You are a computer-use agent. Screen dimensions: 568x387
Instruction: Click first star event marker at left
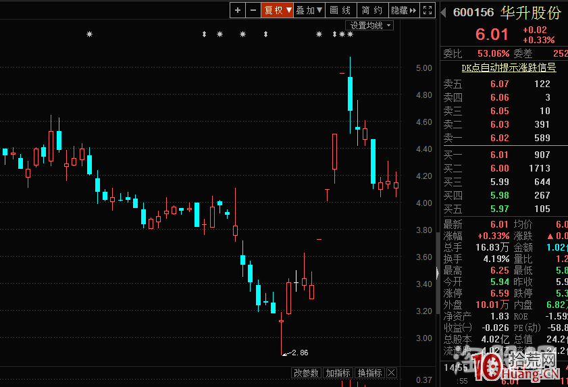[x=89, y=34]
